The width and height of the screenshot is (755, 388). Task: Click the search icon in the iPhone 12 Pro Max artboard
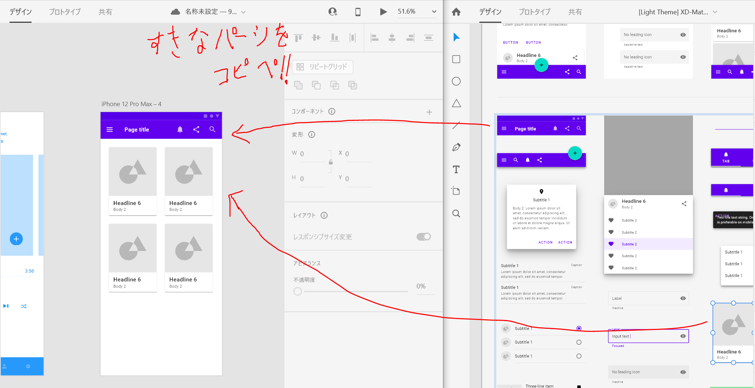coord(213,129)
